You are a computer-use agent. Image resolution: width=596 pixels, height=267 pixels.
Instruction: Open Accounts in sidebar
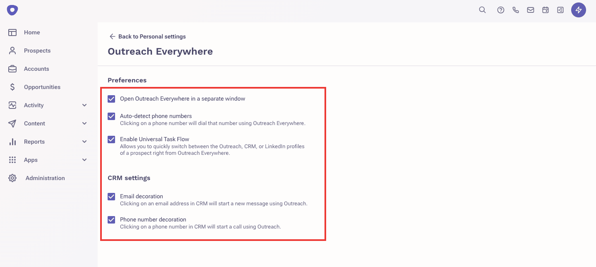click(x=36, y=69)
